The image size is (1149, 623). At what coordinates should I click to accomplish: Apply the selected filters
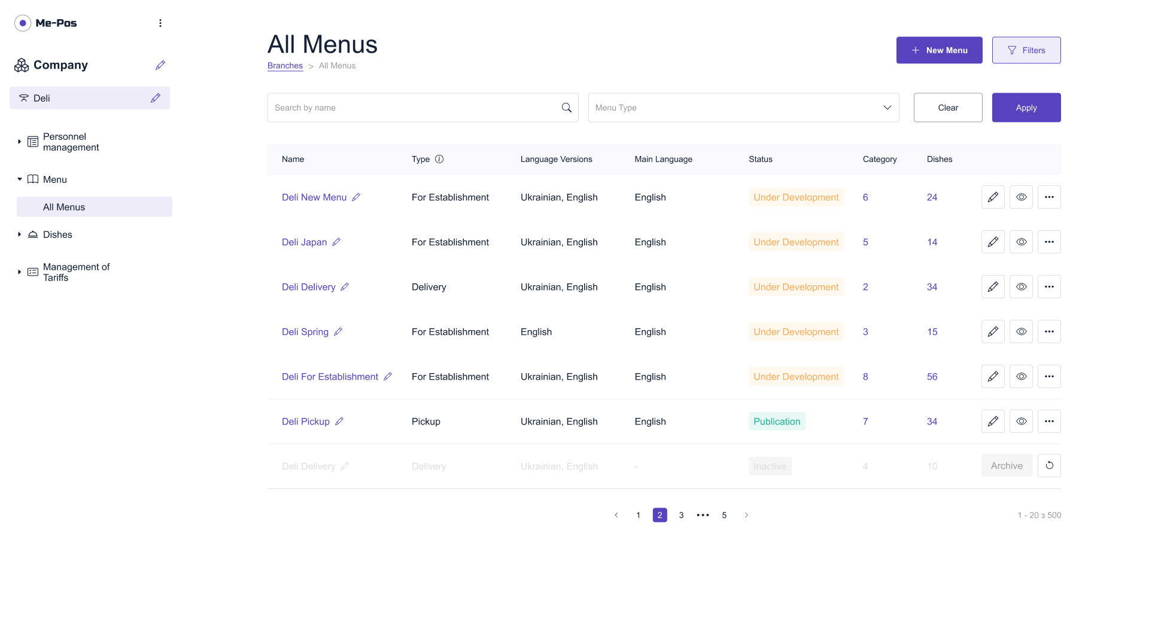pos(1026,108)
